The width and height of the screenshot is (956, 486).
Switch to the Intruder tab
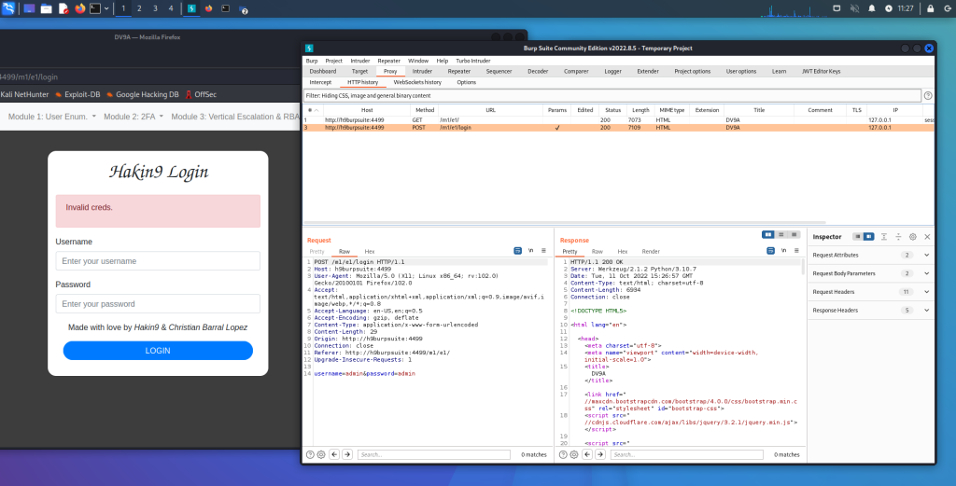pos(422,71)
